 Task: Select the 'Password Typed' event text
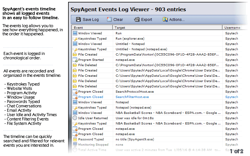[91, 139]
